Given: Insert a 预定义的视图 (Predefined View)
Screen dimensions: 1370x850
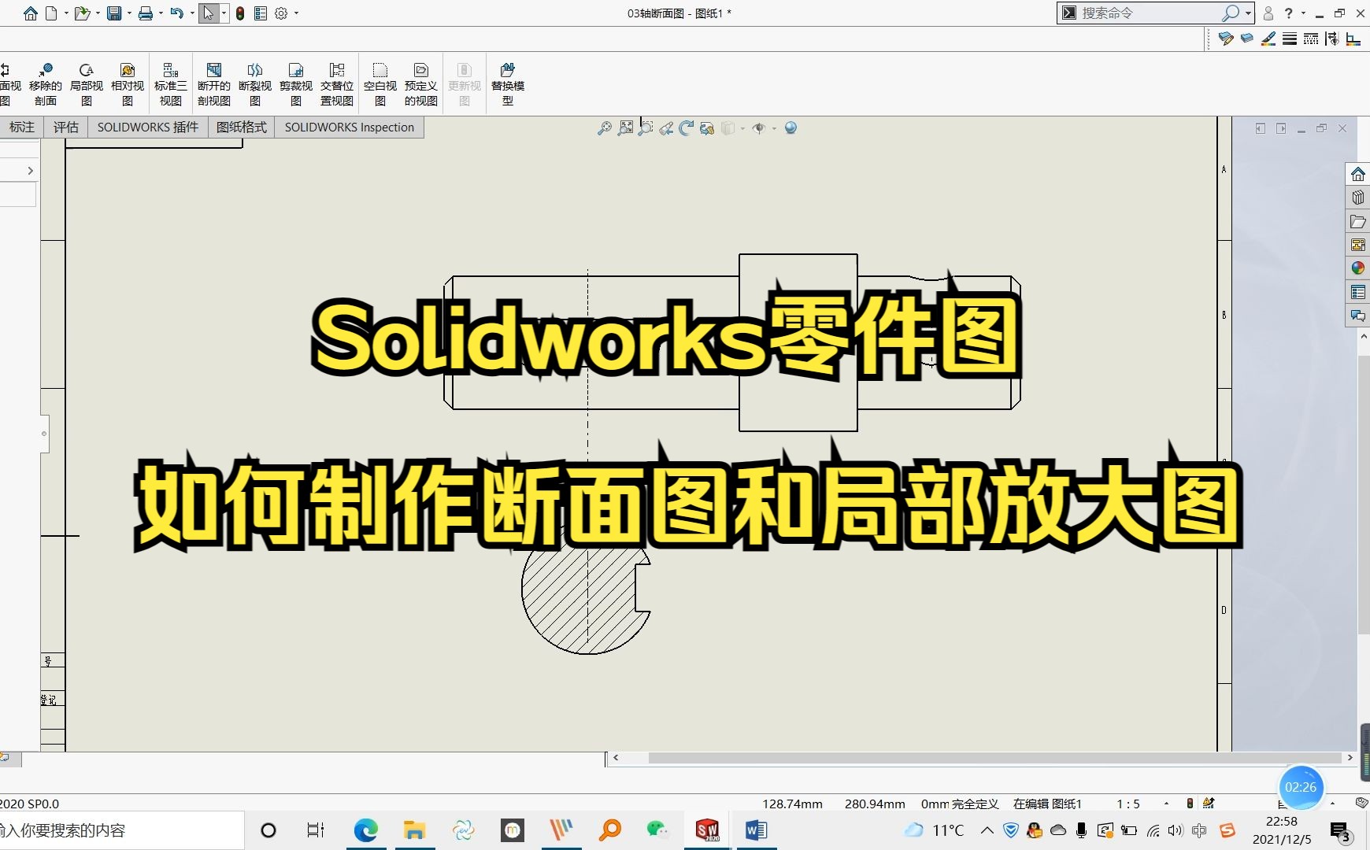Looking at the screenshot, I should pyautogui.click(x=421, y=84).
